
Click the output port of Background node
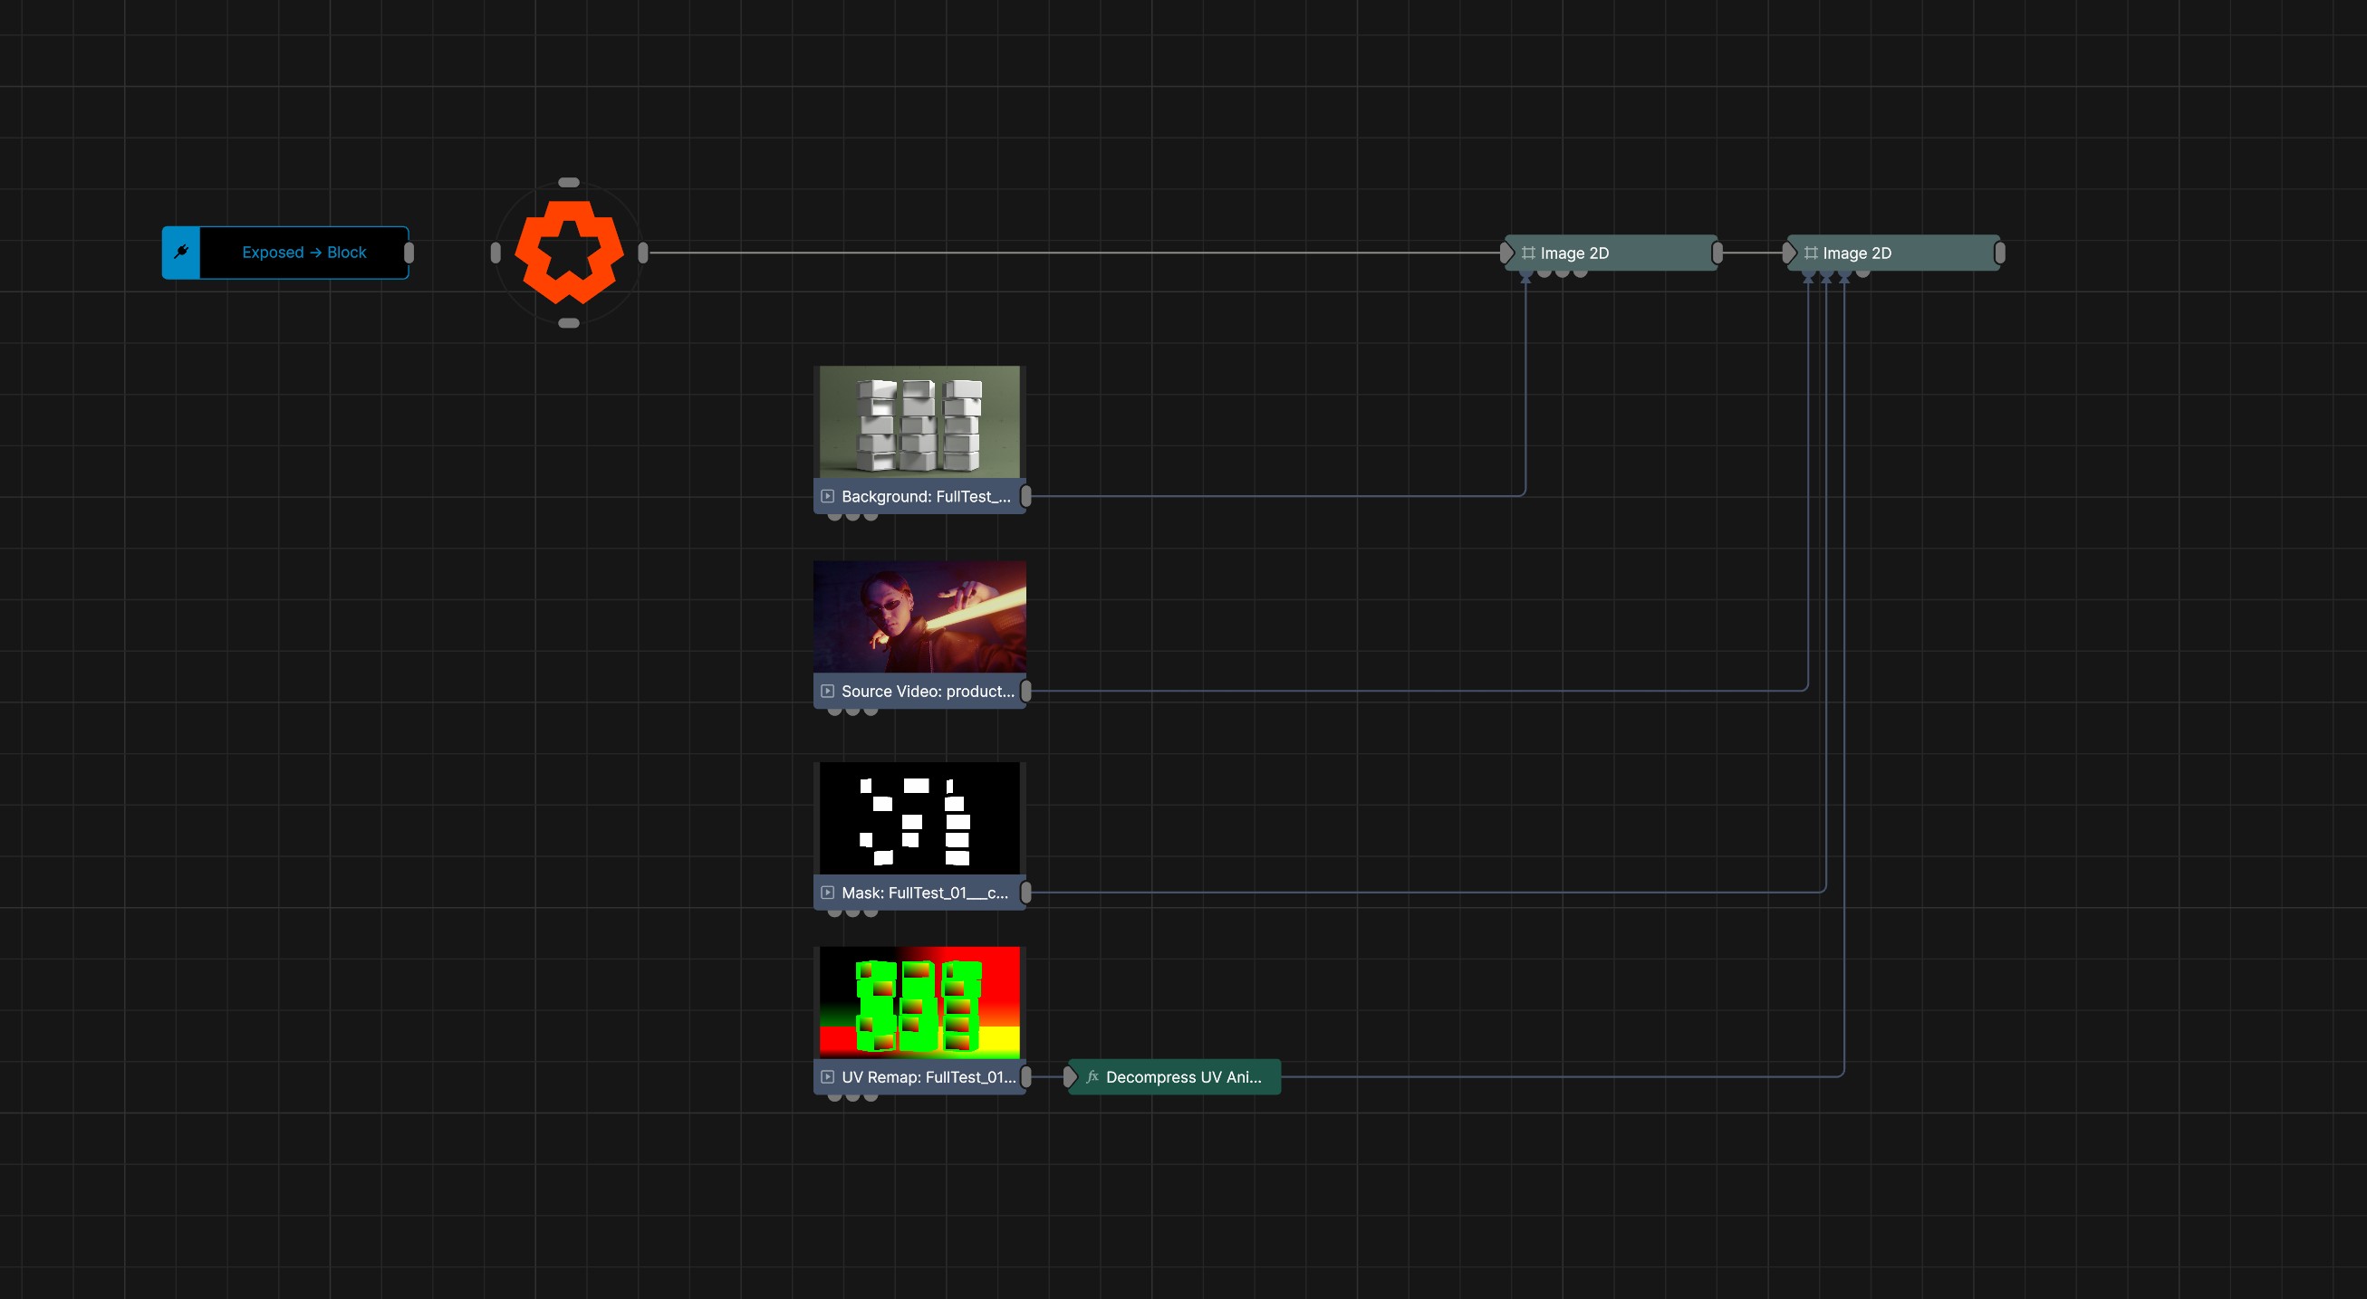(x=1026, y=496)
